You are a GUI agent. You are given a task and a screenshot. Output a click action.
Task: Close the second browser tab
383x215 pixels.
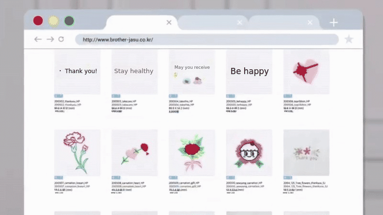[240, 22]
